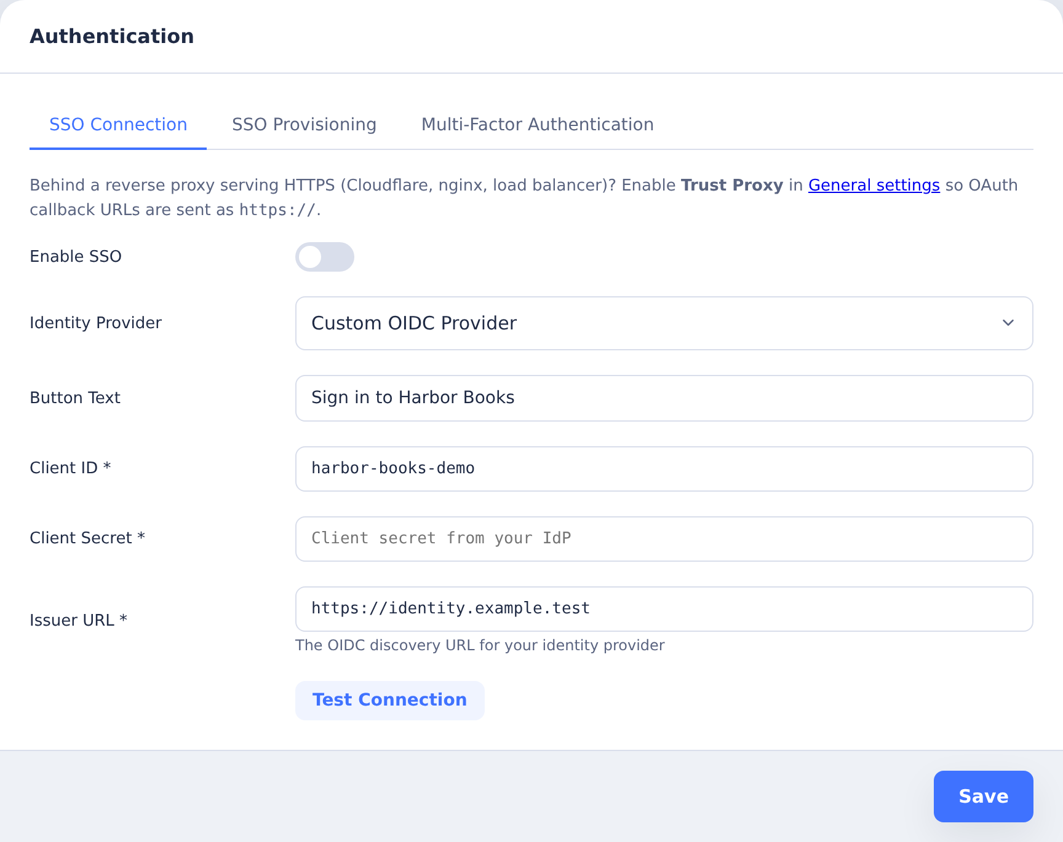Save the authentication settings
This screenshot has width=1063, height=842.
pyautogui.click(x=983, y=797)
